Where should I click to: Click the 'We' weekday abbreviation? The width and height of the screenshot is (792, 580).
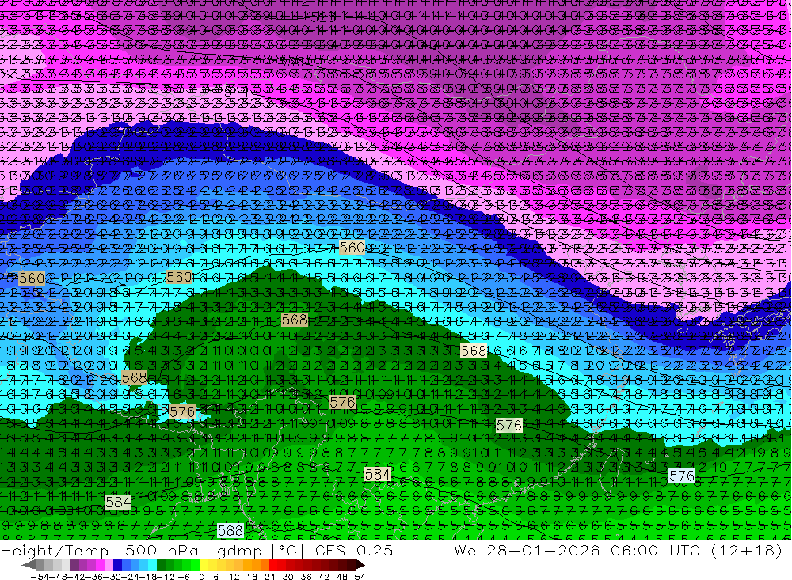pos(465,551)
